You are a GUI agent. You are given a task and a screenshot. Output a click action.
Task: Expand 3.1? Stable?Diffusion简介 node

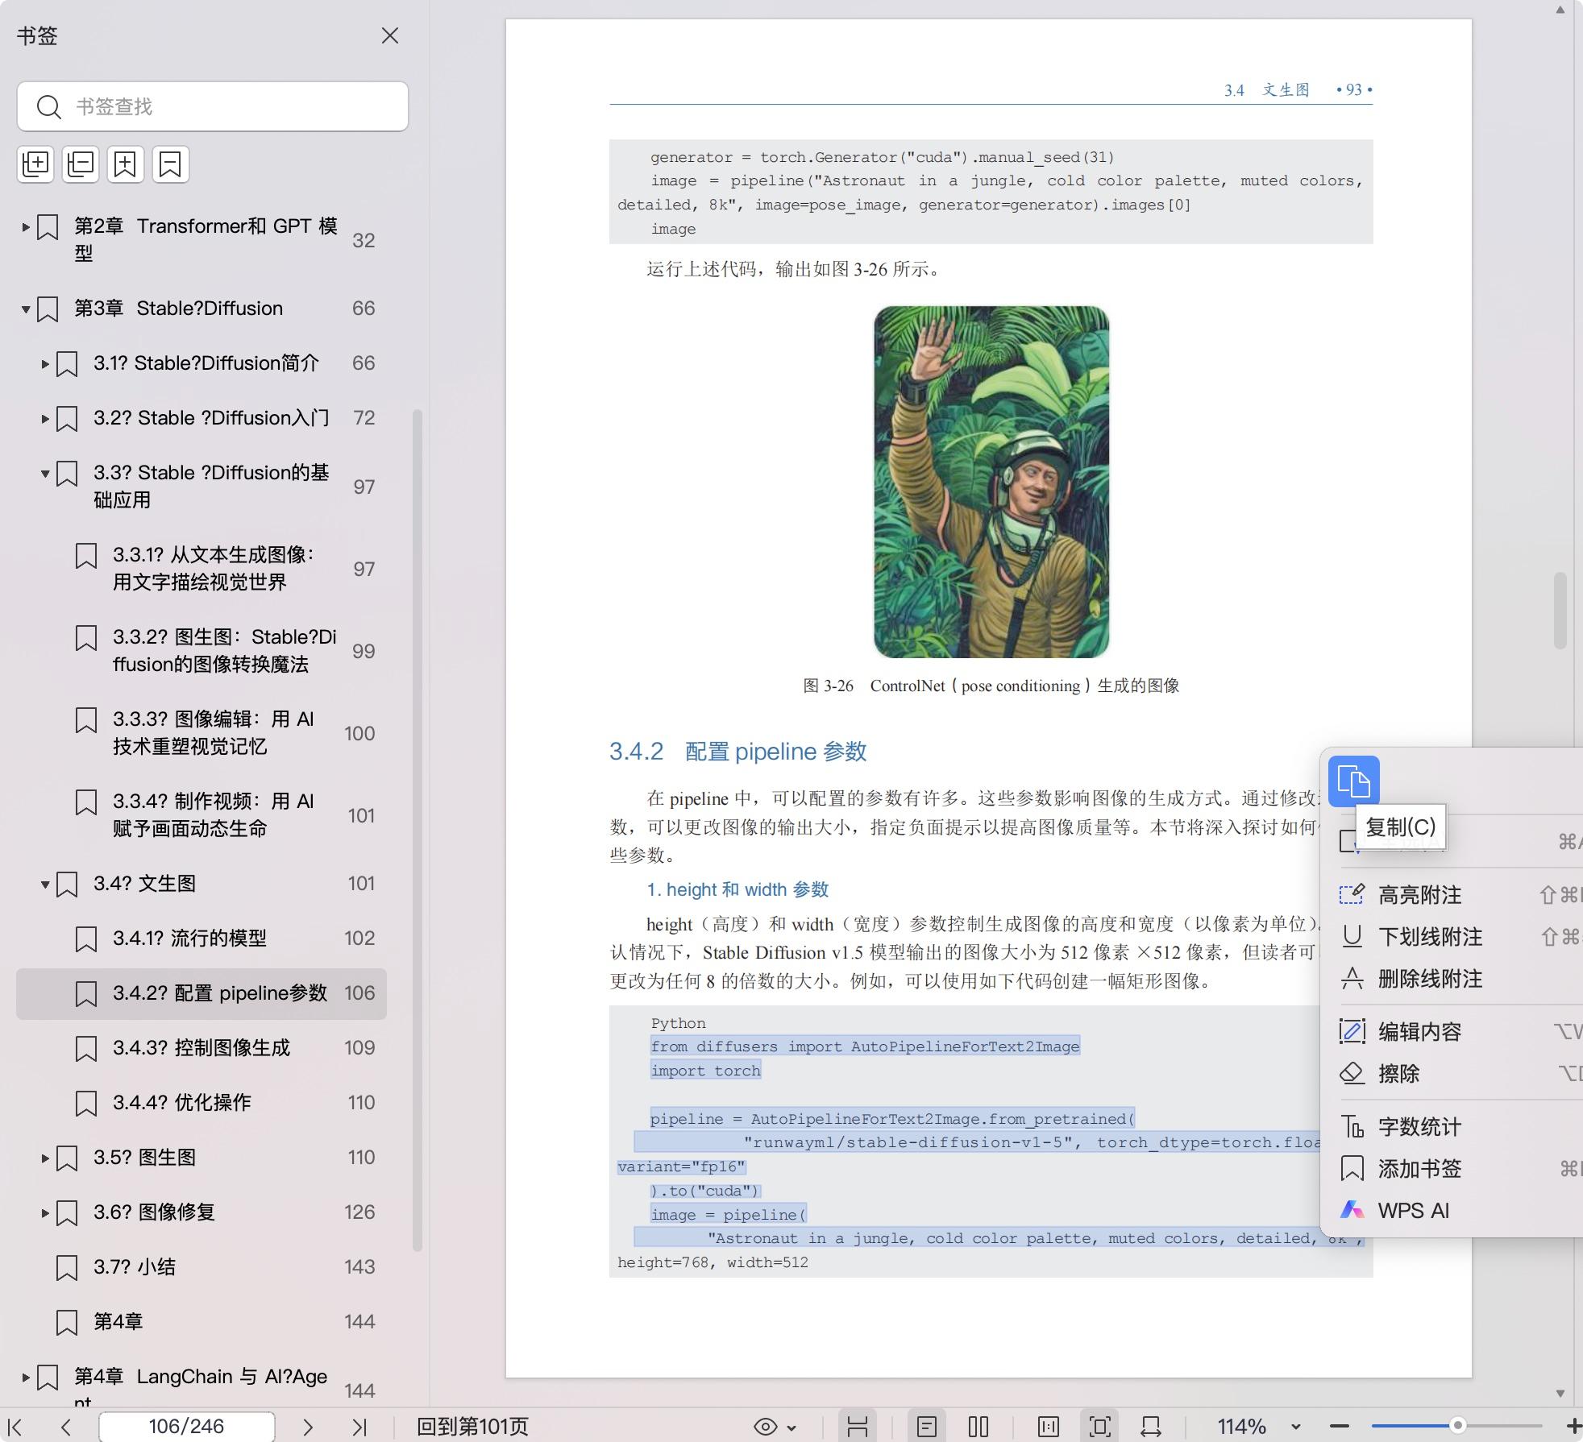tap(45, 363)
